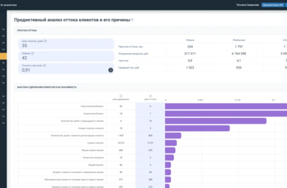Click info icon above 'Для оттока' column
The height and width of the screenshot is (188, 287).
click(150, 96)
